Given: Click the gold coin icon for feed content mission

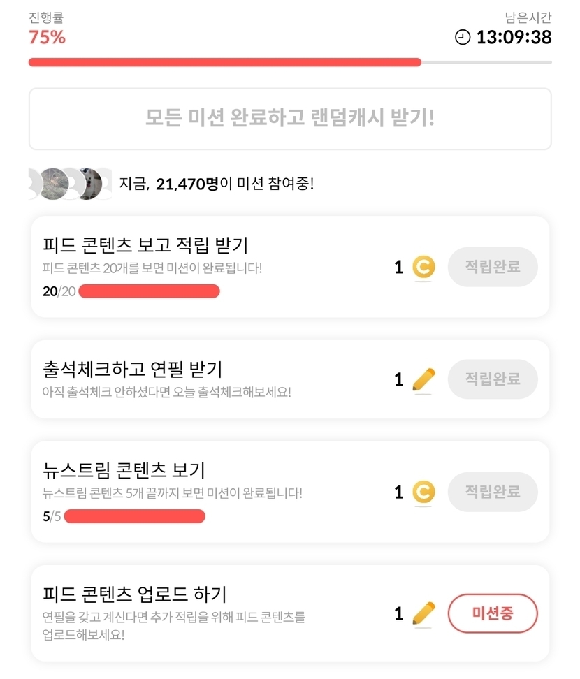Looking at the screenshot, I should click(423, 267).
